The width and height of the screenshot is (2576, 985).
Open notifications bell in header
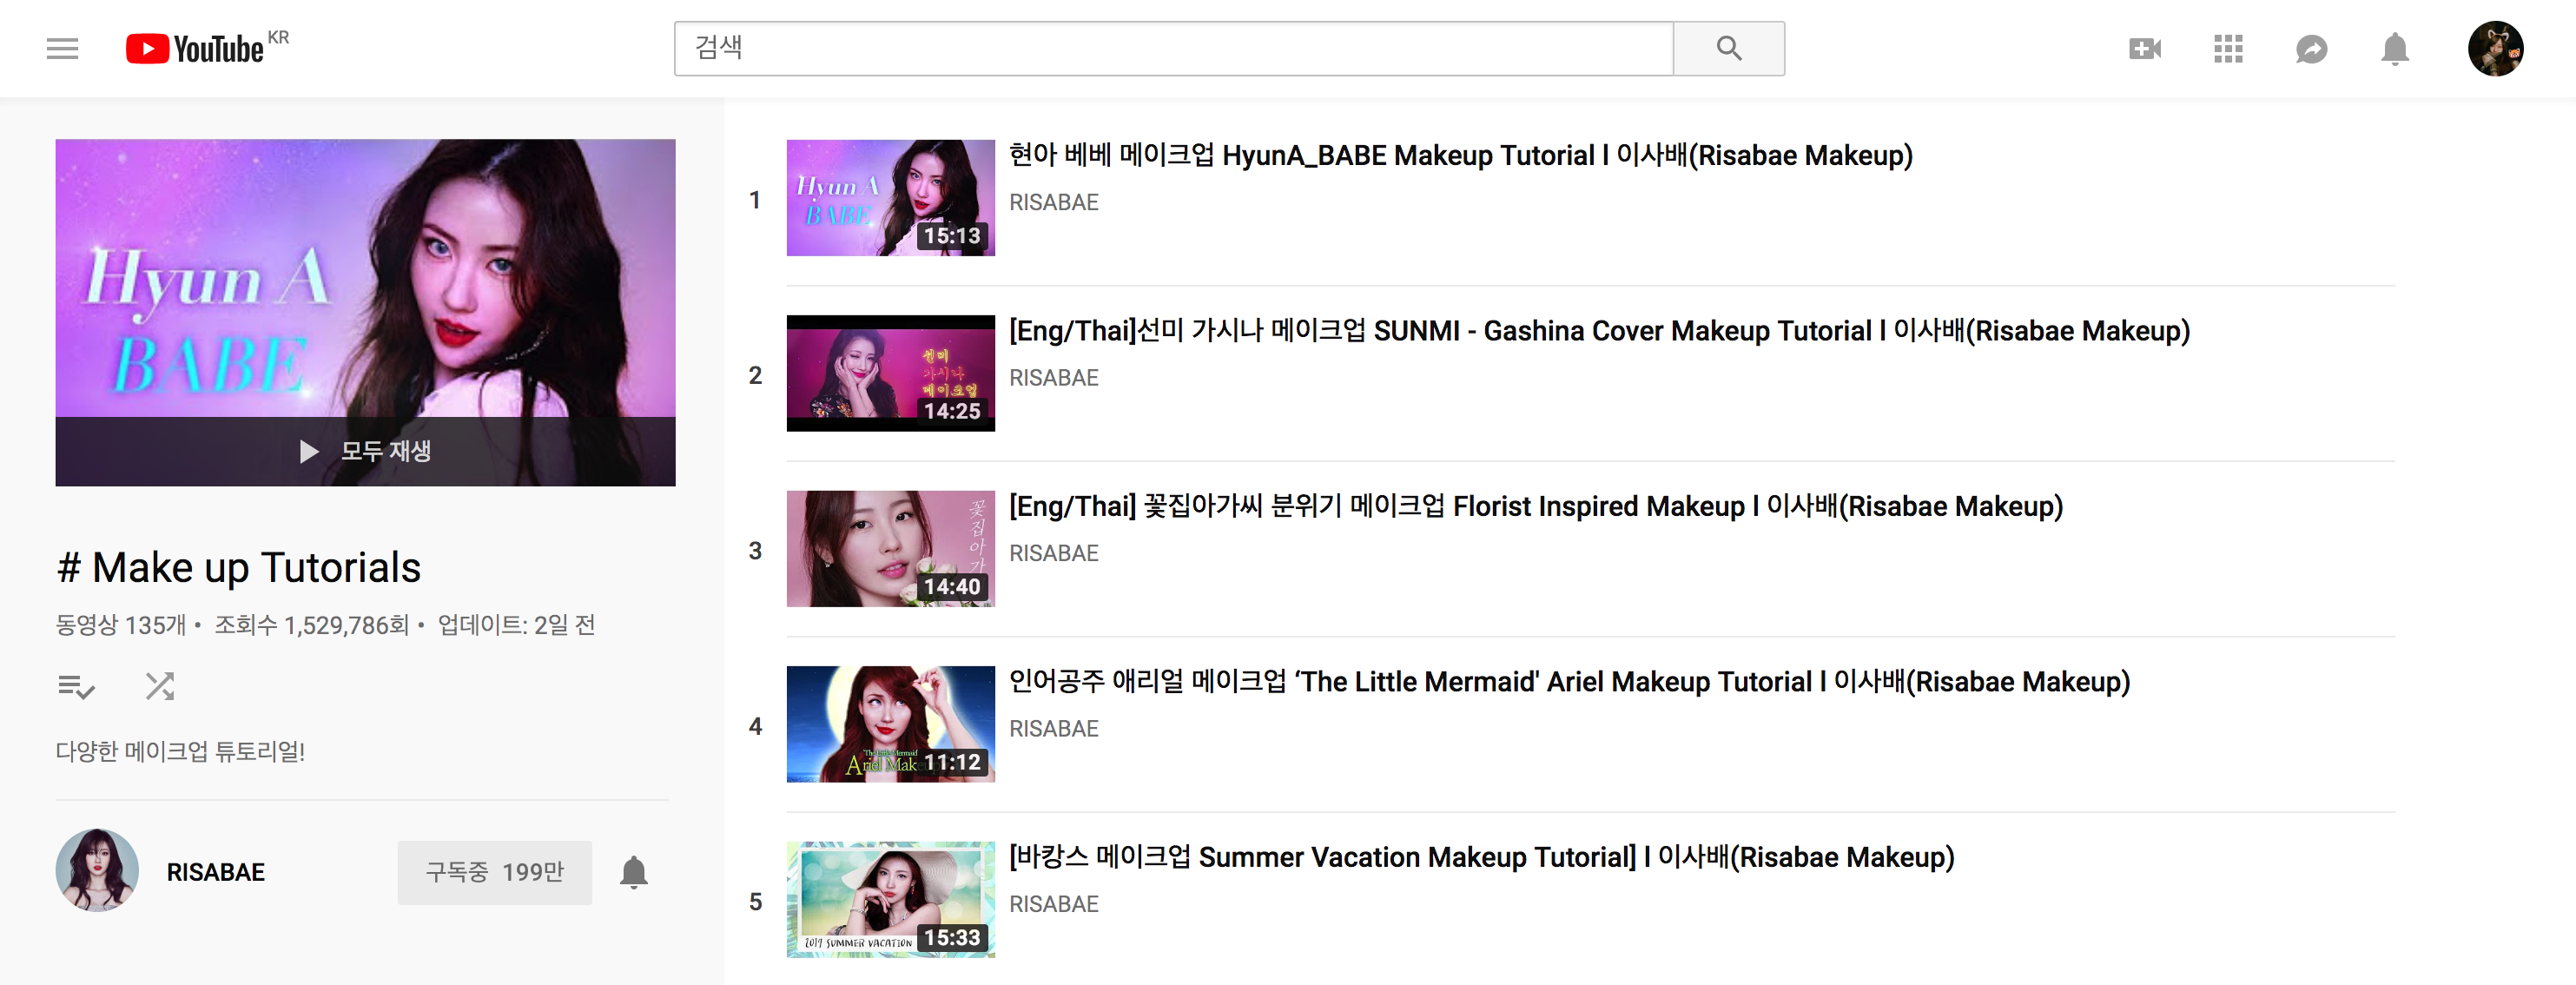pos(2394,48)
